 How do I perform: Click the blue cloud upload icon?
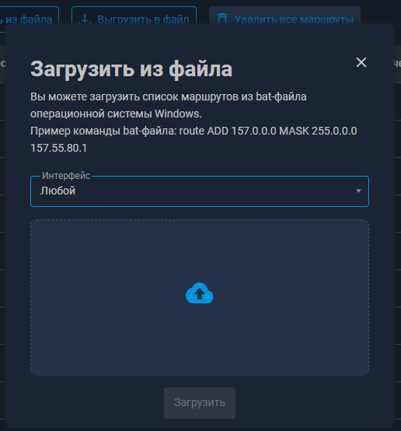200,293
